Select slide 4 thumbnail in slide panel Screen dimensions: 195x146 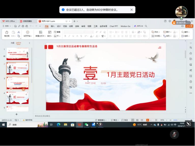tap(18, 98)
